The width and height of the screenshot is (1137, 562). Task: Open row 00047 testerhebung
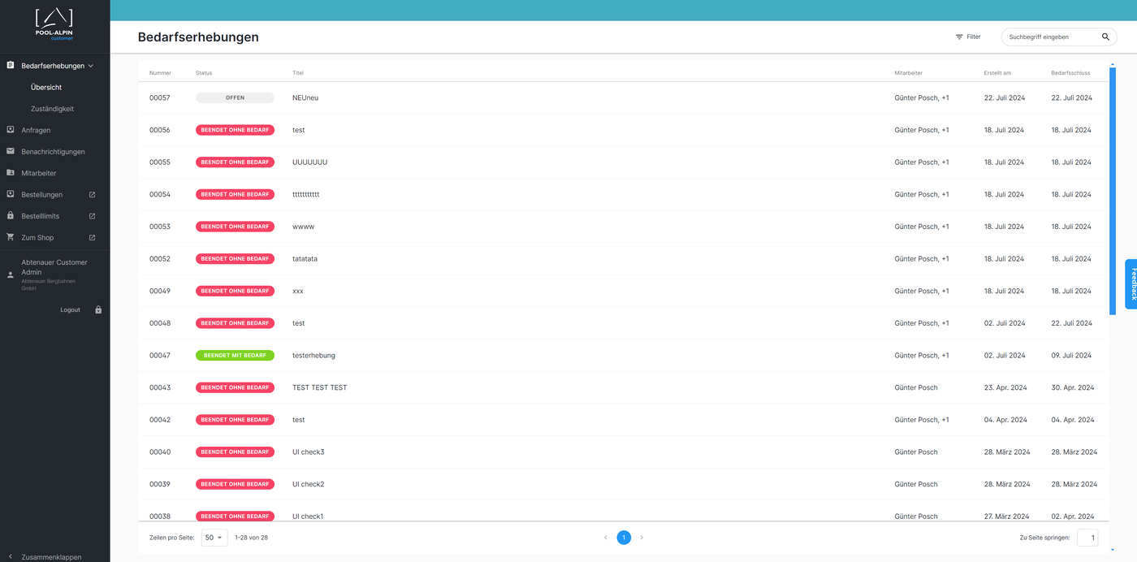point(313,356)
